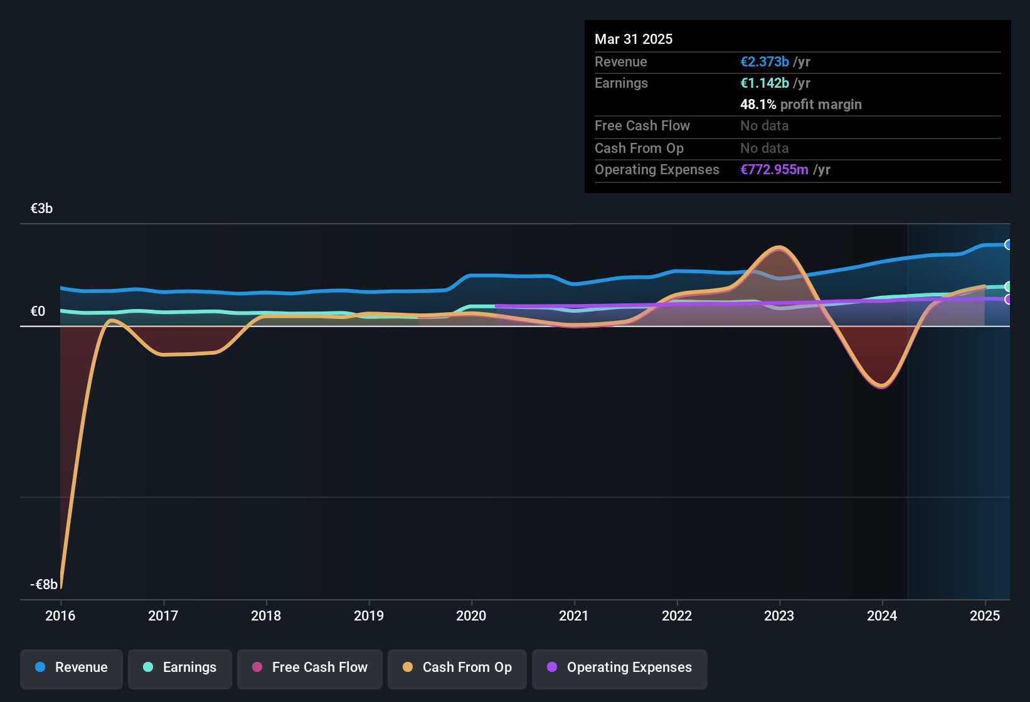Click the 2024 trough of Free Cash Flow line

882,387
